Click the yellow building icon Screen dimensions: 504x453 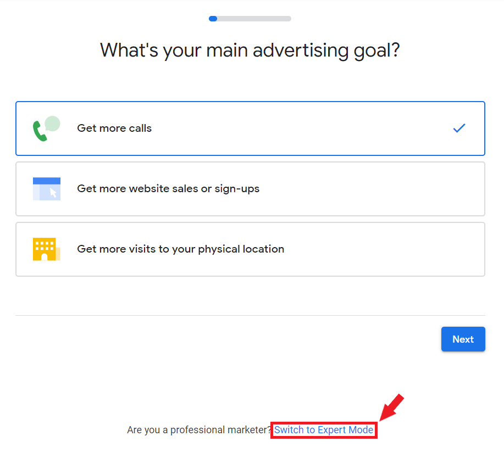click(x=45, y=249)
